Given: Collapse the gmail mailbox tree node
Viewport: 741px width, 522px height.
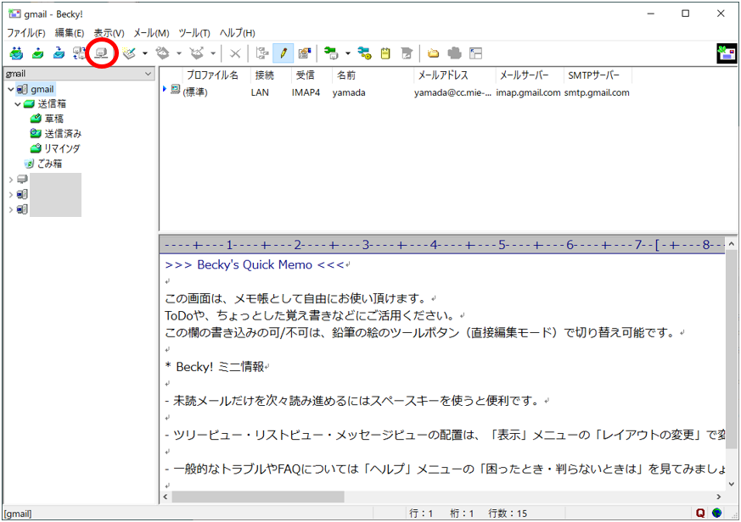Looking at the screenshot, I should pos(11,89).
